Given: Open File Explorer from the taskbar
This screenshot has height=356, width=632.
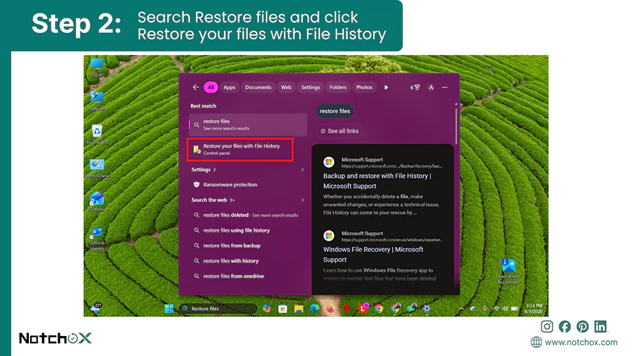Looking at the screenshot, I should (x=299, y=309).
